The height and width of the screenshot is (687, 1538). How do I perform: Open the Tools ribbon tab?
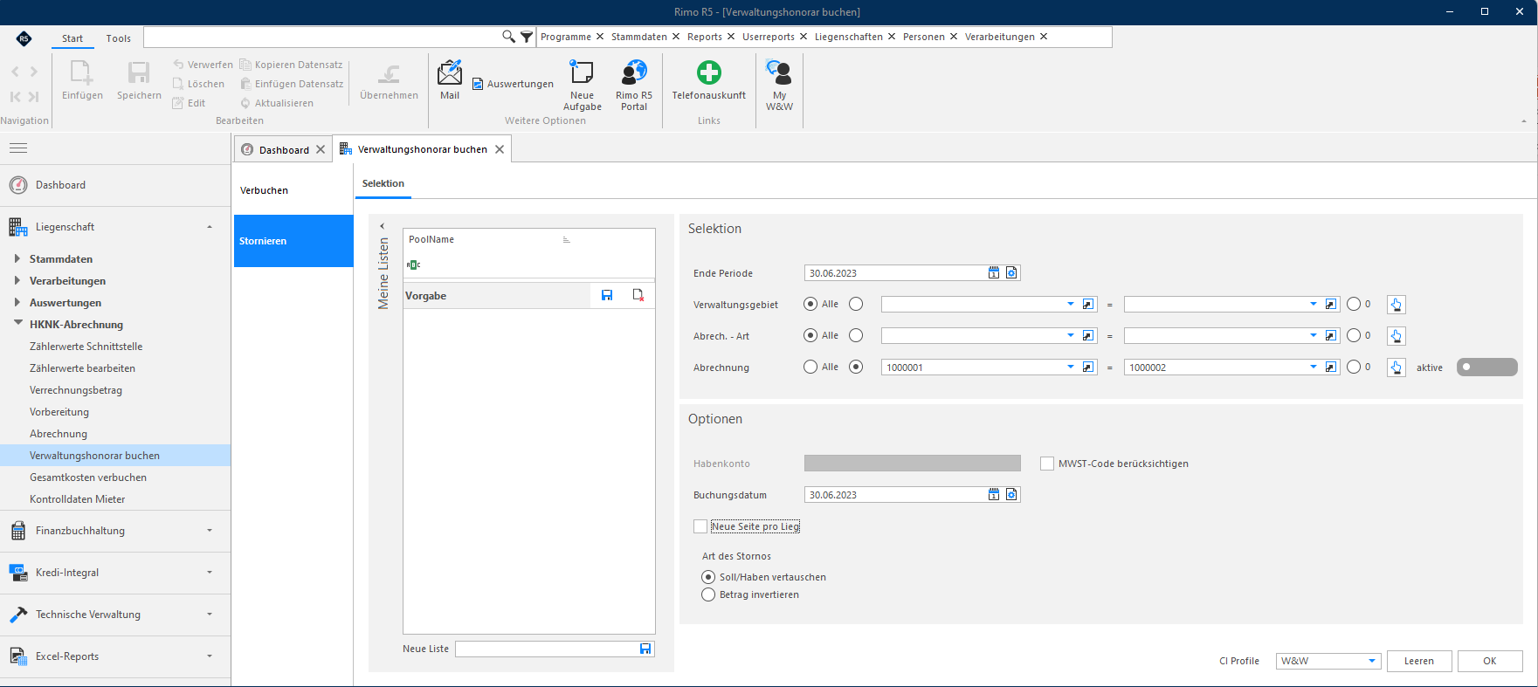[x=119, y=38]
